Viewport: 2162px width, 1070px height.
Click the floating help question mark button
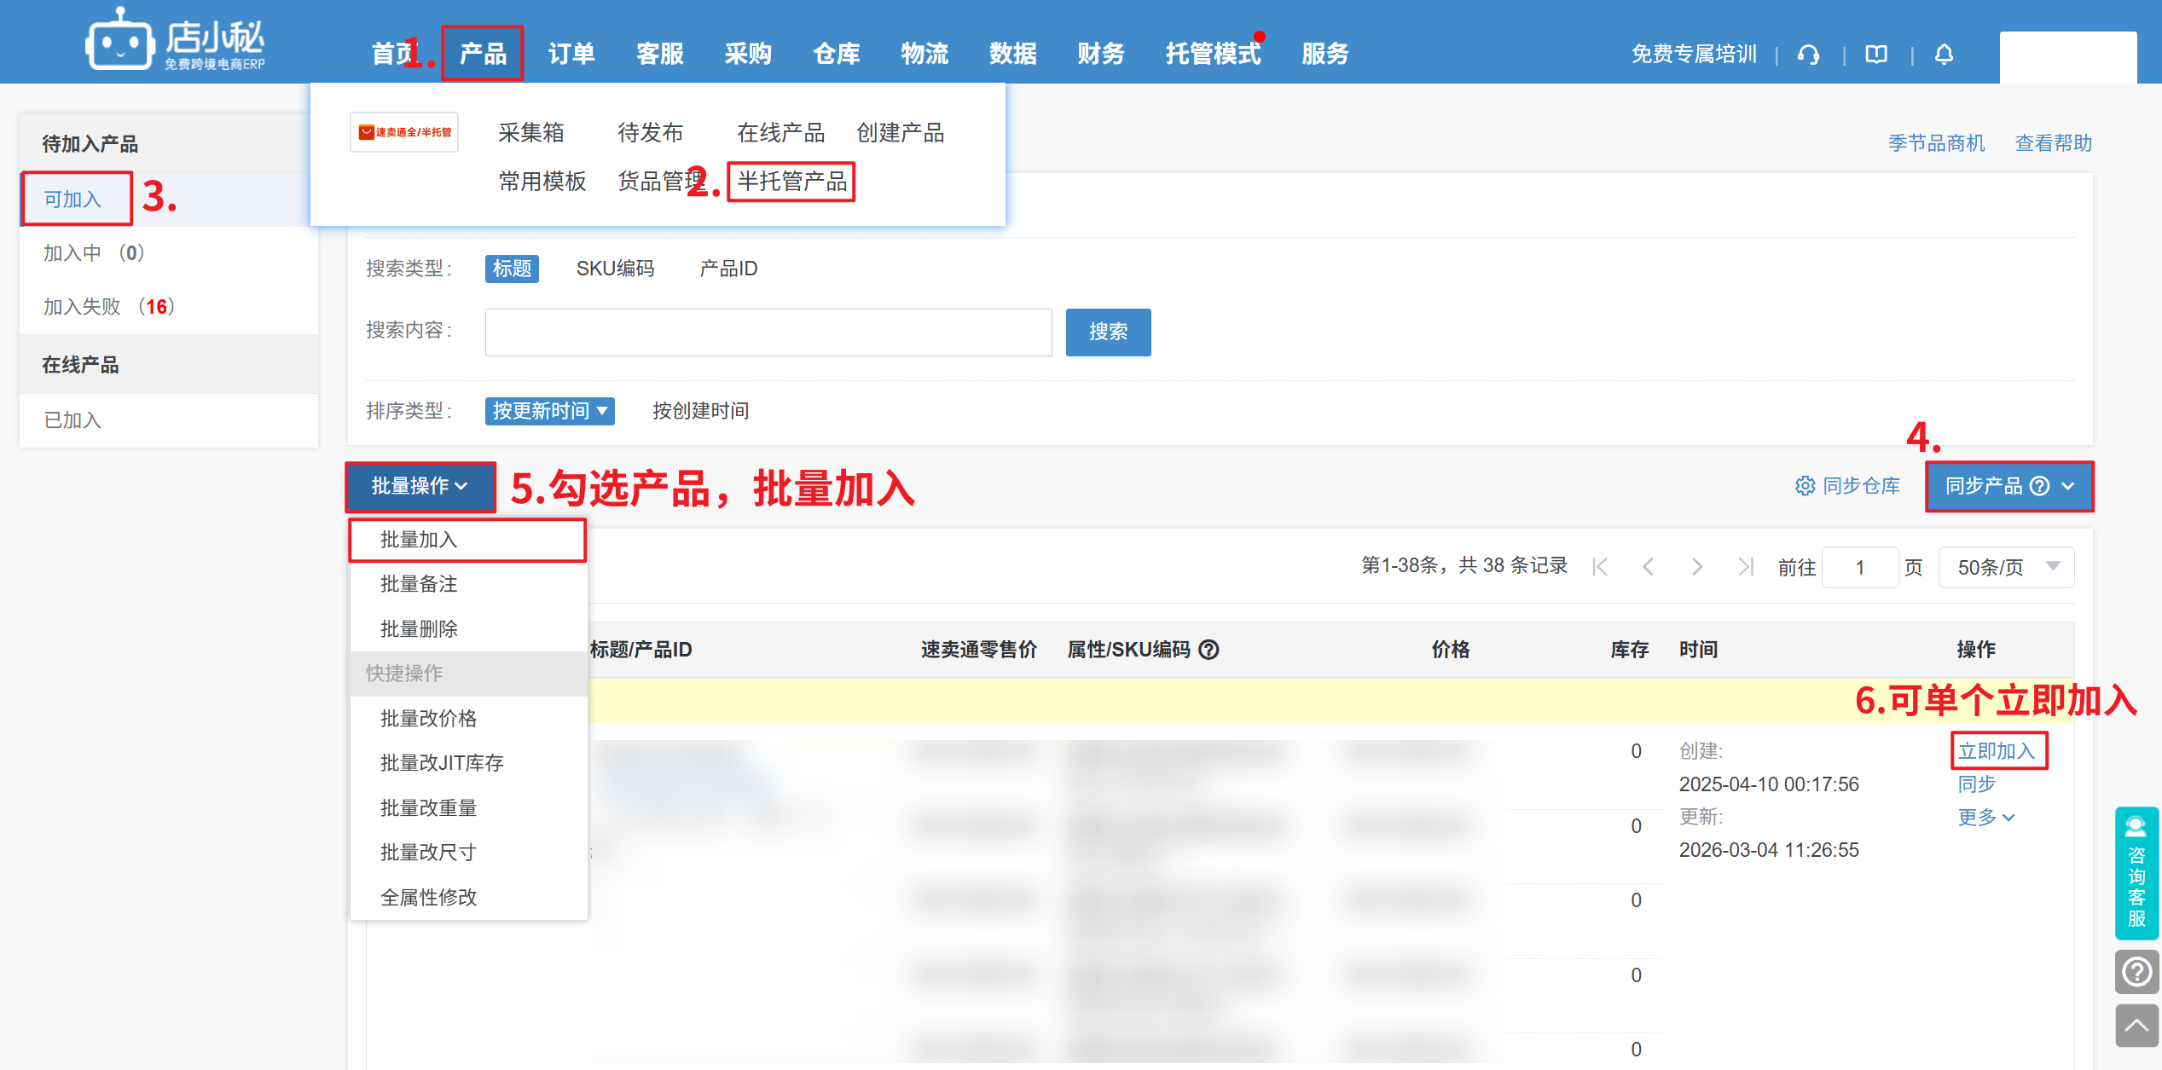point(2136,972)
